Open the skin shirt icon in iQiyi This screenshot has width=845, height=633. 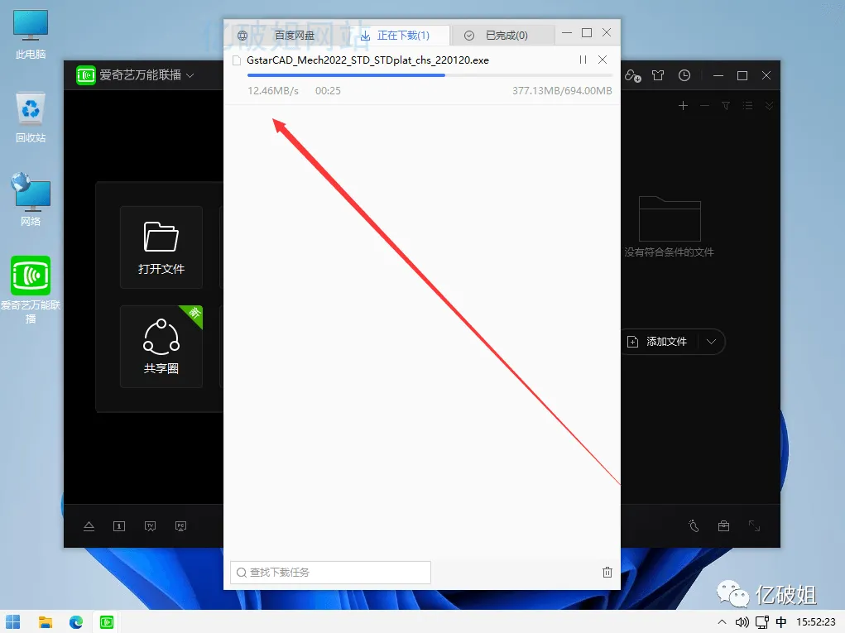658,75
